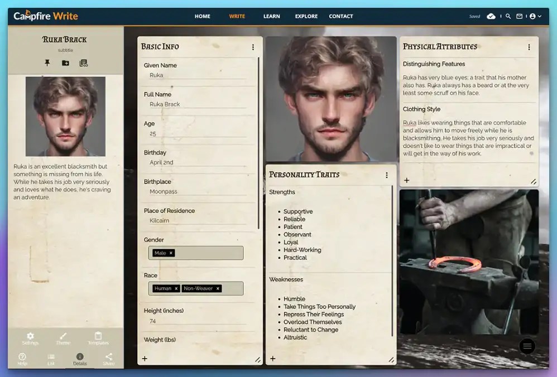Edit the Given Name field Ruka

click(198, 75)
